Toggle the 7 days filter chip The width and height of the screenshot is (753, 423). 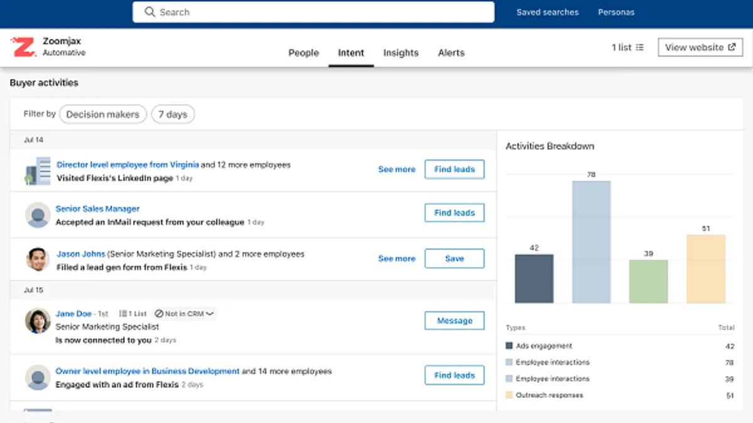pyautogui.click(x=173, y=114)
